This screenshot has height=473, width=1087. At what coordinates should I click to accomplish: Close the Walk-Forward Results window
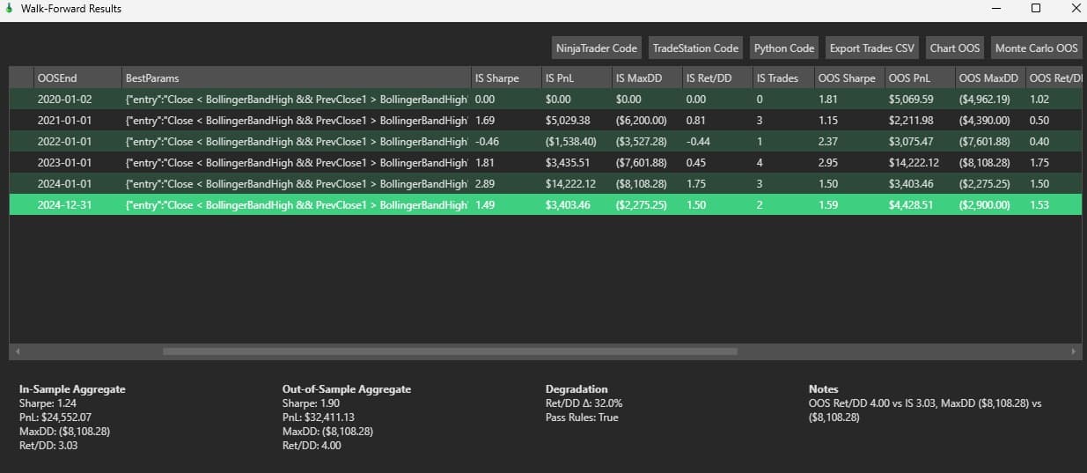click(1075, 9)
